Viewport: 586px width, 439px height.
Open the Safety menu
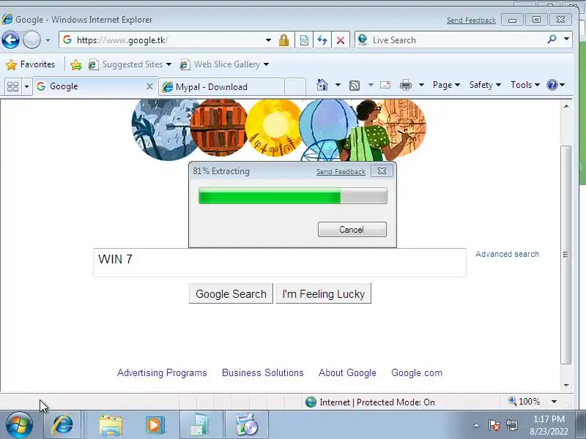click(x=485, y=85)
